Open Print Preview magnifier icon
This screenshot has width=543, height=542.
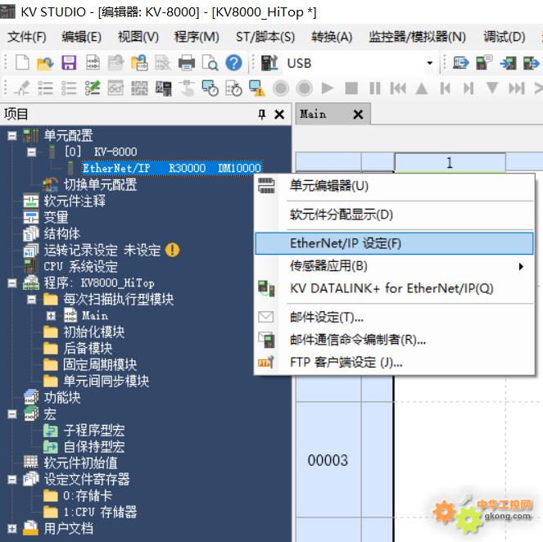point(210,63)
